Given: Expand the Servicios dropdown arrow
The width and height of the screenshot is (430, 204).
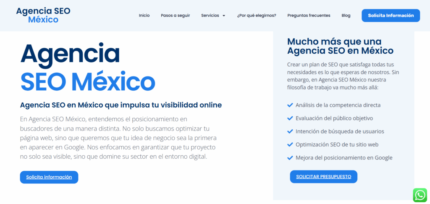Looking at the screenshot, I should pos(224,16).
